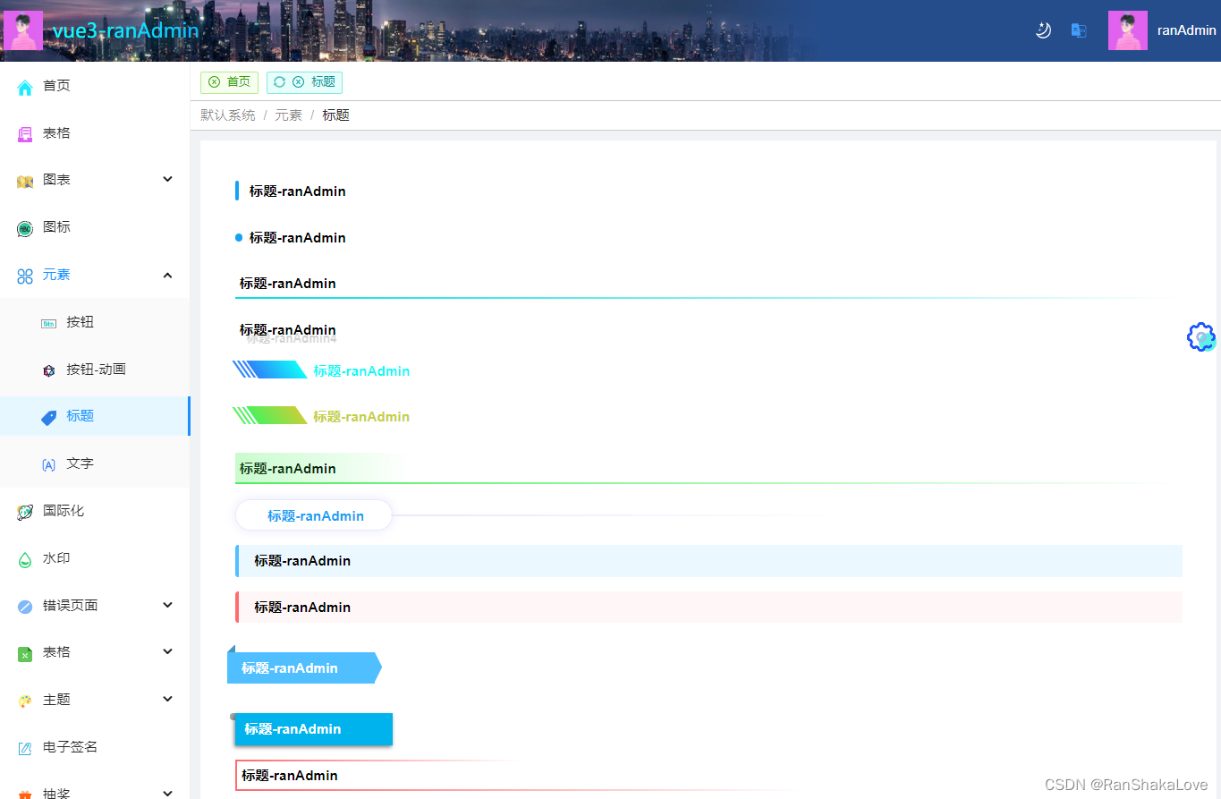
Task: Click the blue shadowed box title
Action: pyautogui.click(x=314, y=729)
